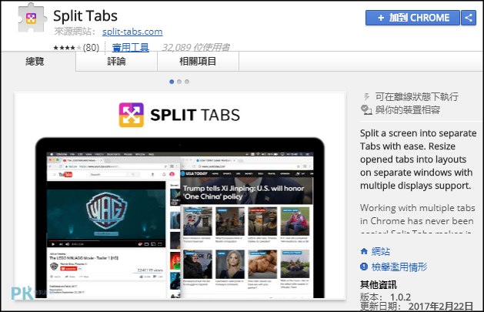This screenshot has height=312, width=484.
Task: Switch to the 評論 tab
Action: [116, 61]
